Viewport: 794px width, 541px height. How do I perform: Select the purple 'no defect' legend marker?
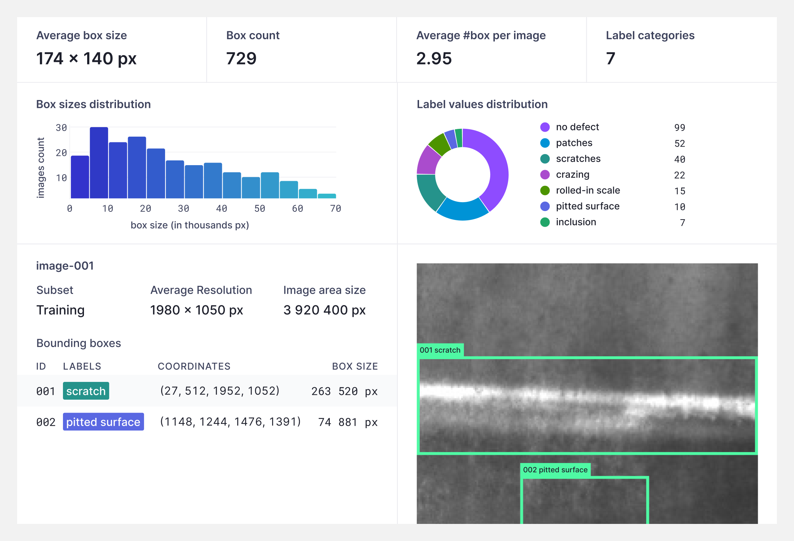tap(545, 127)
